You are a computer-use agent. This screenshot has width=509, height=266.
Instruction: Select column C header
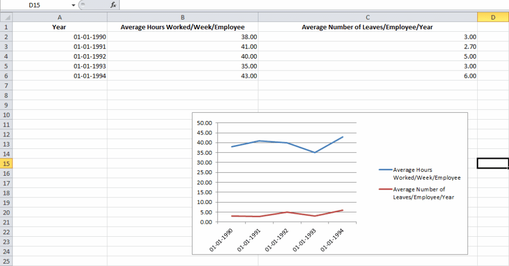(367, 17)
